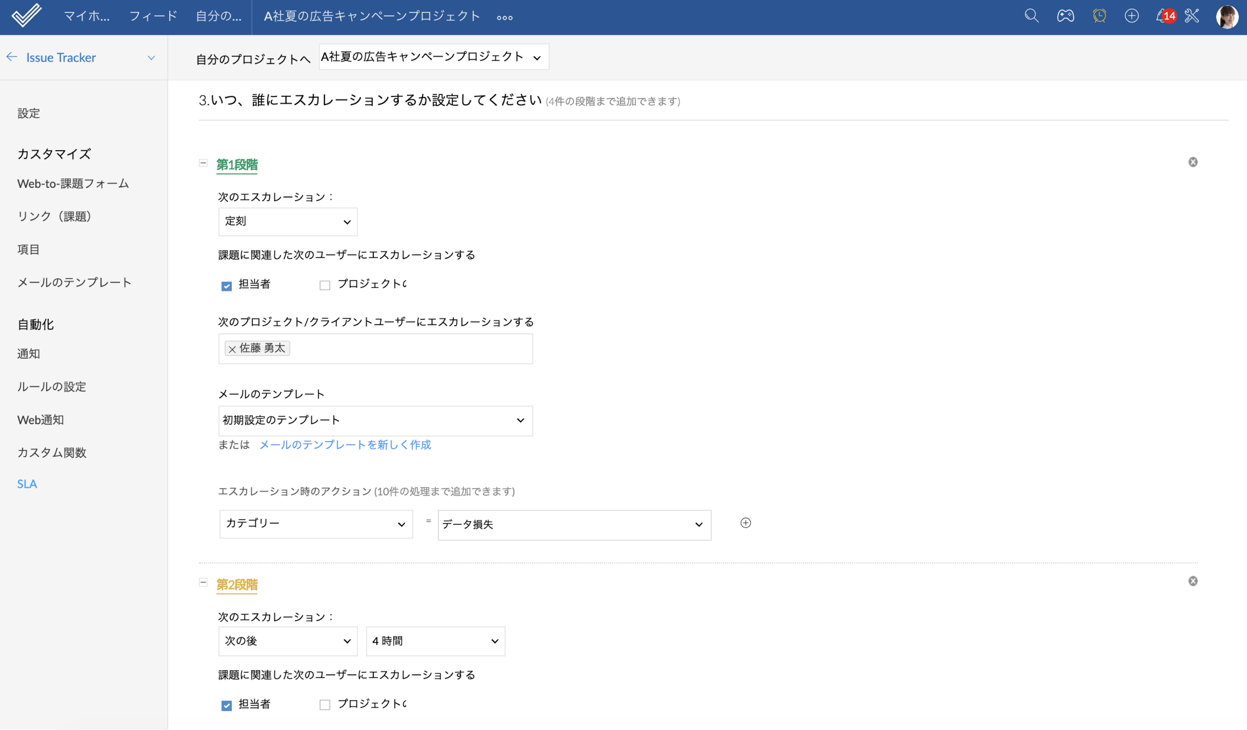Open the A社夏の広告キャンペーンプロジェクト header tab
Image resolution: width=1247 pixels, height=730 pixels.
tap(372, 16)
